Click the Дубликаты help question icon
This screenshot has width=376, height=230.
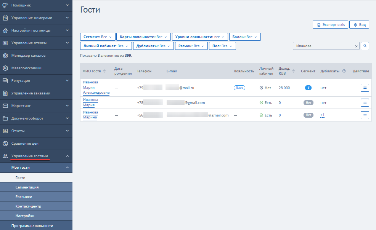[x=344, y=71]
